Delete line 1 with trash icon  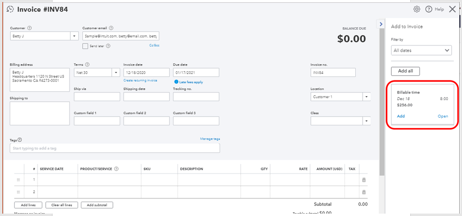coord(364,179)
